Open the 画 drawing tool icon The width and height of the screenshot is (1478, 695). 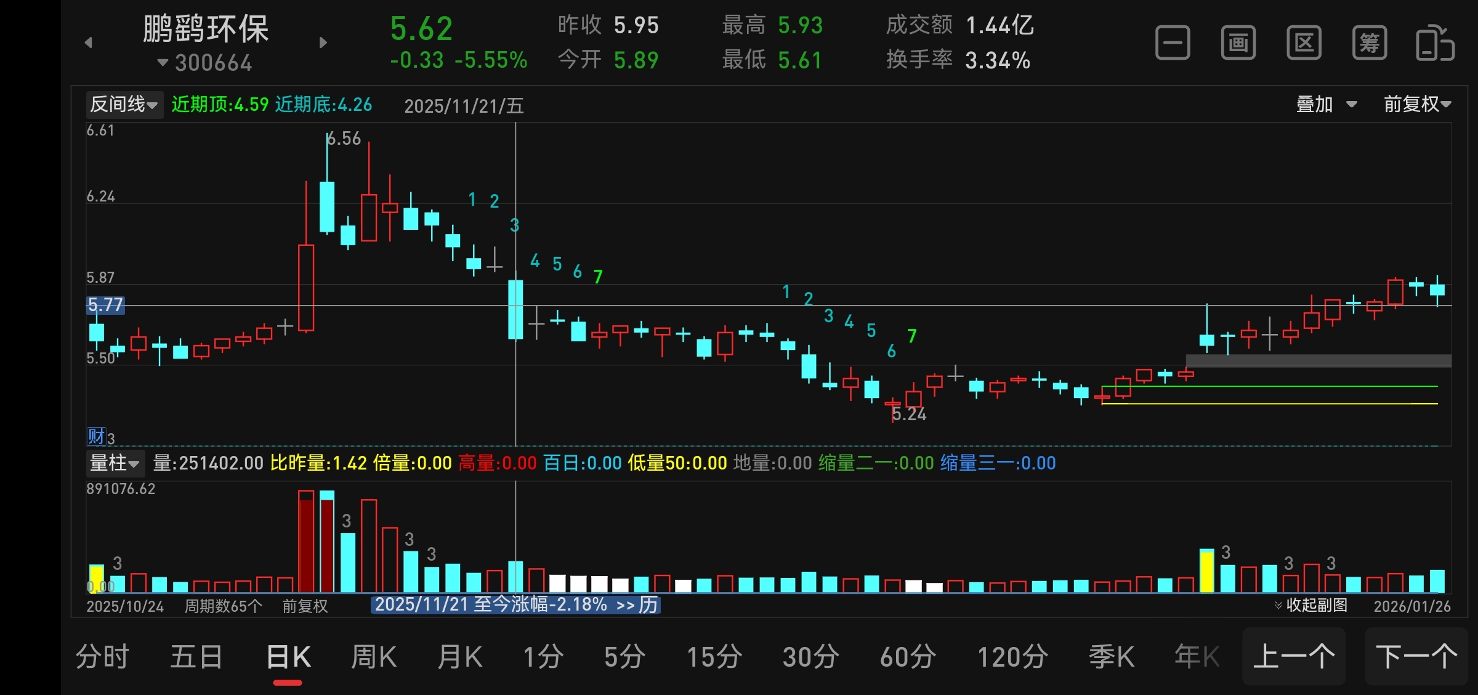(x=1238, y=43)
